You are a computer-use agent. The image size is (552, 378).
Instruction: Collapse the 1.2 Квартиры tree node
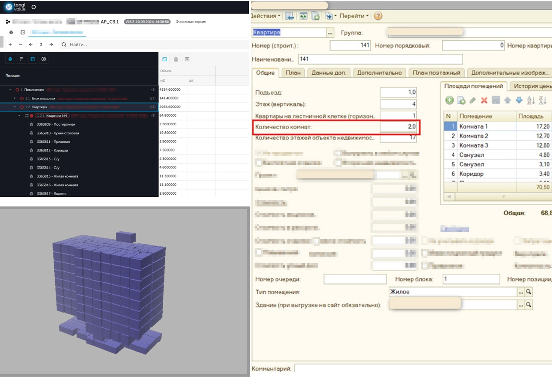tap(15, 107)
